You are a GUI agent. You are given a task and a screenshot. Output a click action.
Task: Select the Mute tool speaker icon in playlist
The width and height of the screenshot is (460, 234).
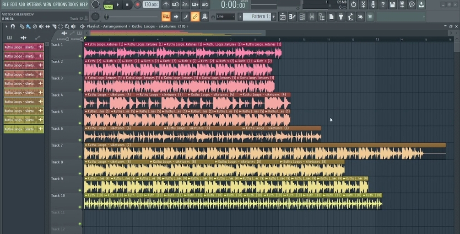(x=41, y=27)
